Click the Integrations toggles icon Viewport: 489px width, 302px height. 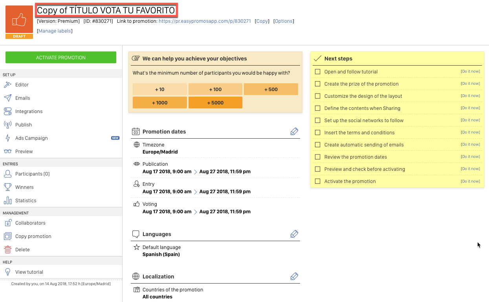[x=7, y=111]
